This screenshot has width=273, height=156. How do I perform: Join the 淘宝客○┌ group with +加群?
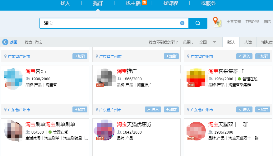(80, 110)
